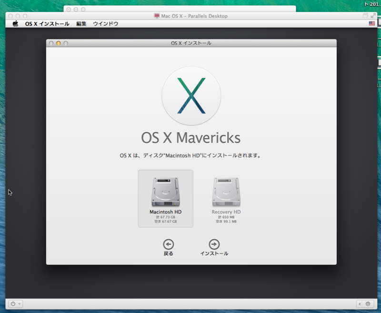This screenshot has width=381, height=313.
Task: Select the Recovery HD disk
Action: [226, 200]
